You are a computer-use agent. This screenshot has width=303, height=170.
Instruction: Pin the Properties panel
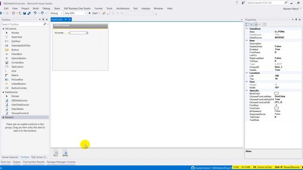[296, 19]
